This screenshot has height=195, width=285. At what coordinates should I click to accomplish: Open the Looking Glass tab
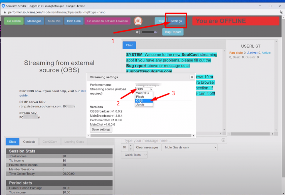pyautogui.click(x=74, y=142)
